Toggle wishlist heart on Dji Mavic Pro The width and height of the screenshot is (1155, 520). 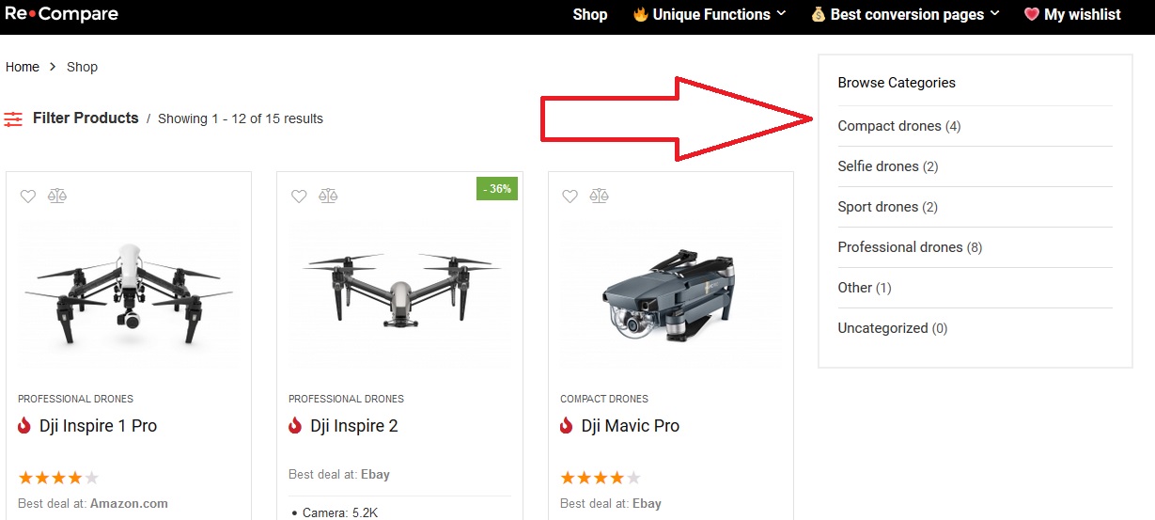(x=570, y=196)
